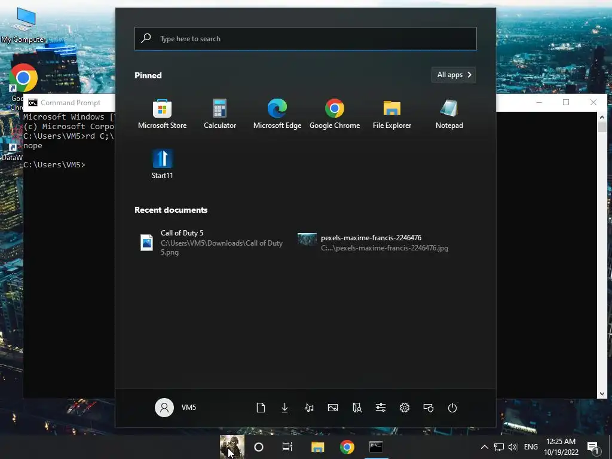Open the network status tray icon

coord(499,447)
